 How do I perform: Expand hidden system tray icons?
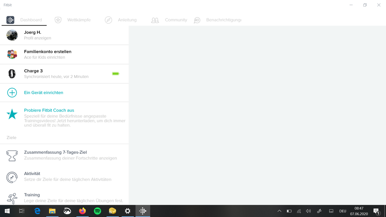pyautogui.click(x=279, y=211)
